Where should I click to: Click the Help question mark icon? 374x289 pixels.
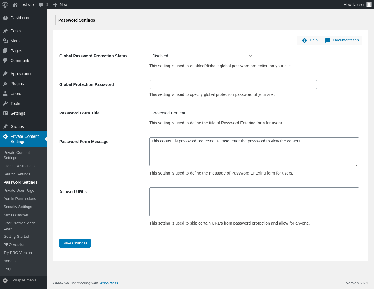point(304,40)
